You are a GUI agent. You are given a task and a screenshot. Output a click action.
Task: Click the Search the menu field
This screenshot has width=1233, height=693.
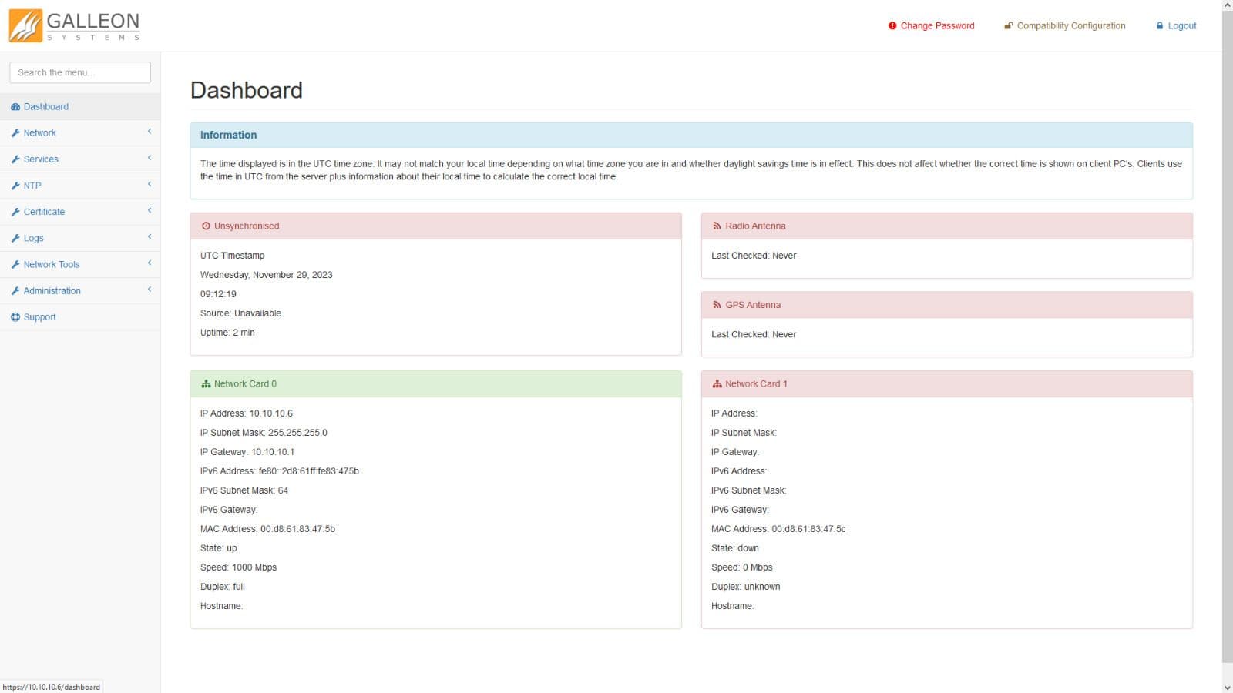point(80,72)
